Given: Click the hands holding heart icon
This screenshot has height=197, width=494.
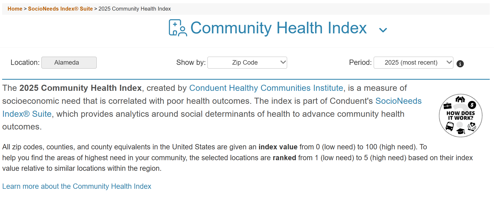Looking at the screenshot, I should [x=472, y=127].
